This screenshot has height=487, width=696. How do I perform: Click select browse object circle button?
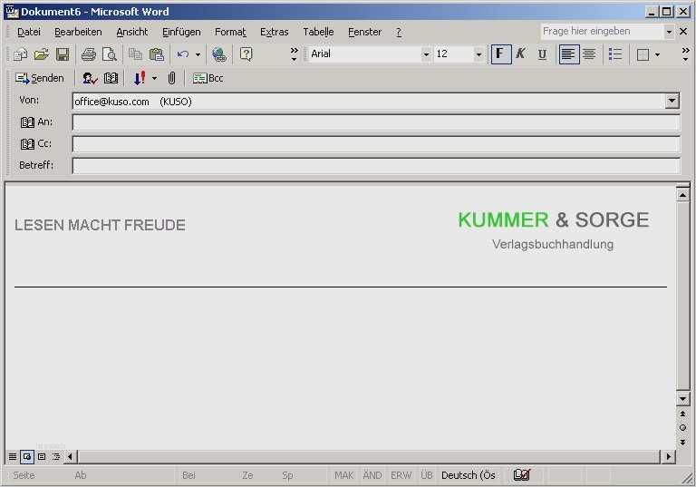point(682,427)
